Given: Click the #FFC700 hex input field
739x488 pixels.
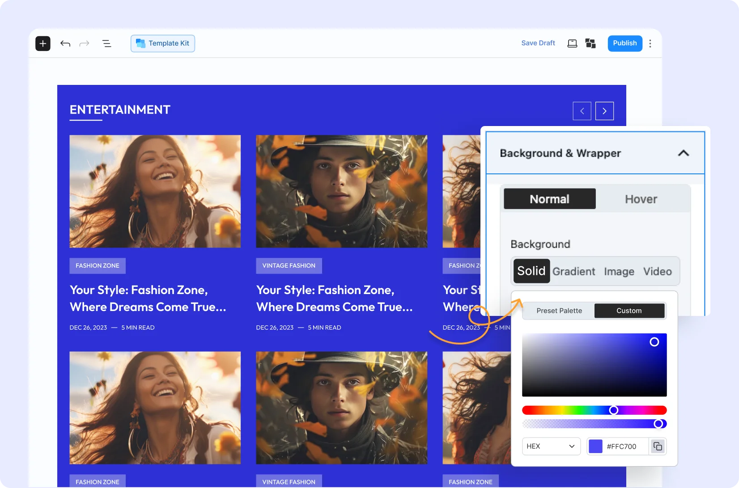Looking at the screenshot, I should click(622, 446).
